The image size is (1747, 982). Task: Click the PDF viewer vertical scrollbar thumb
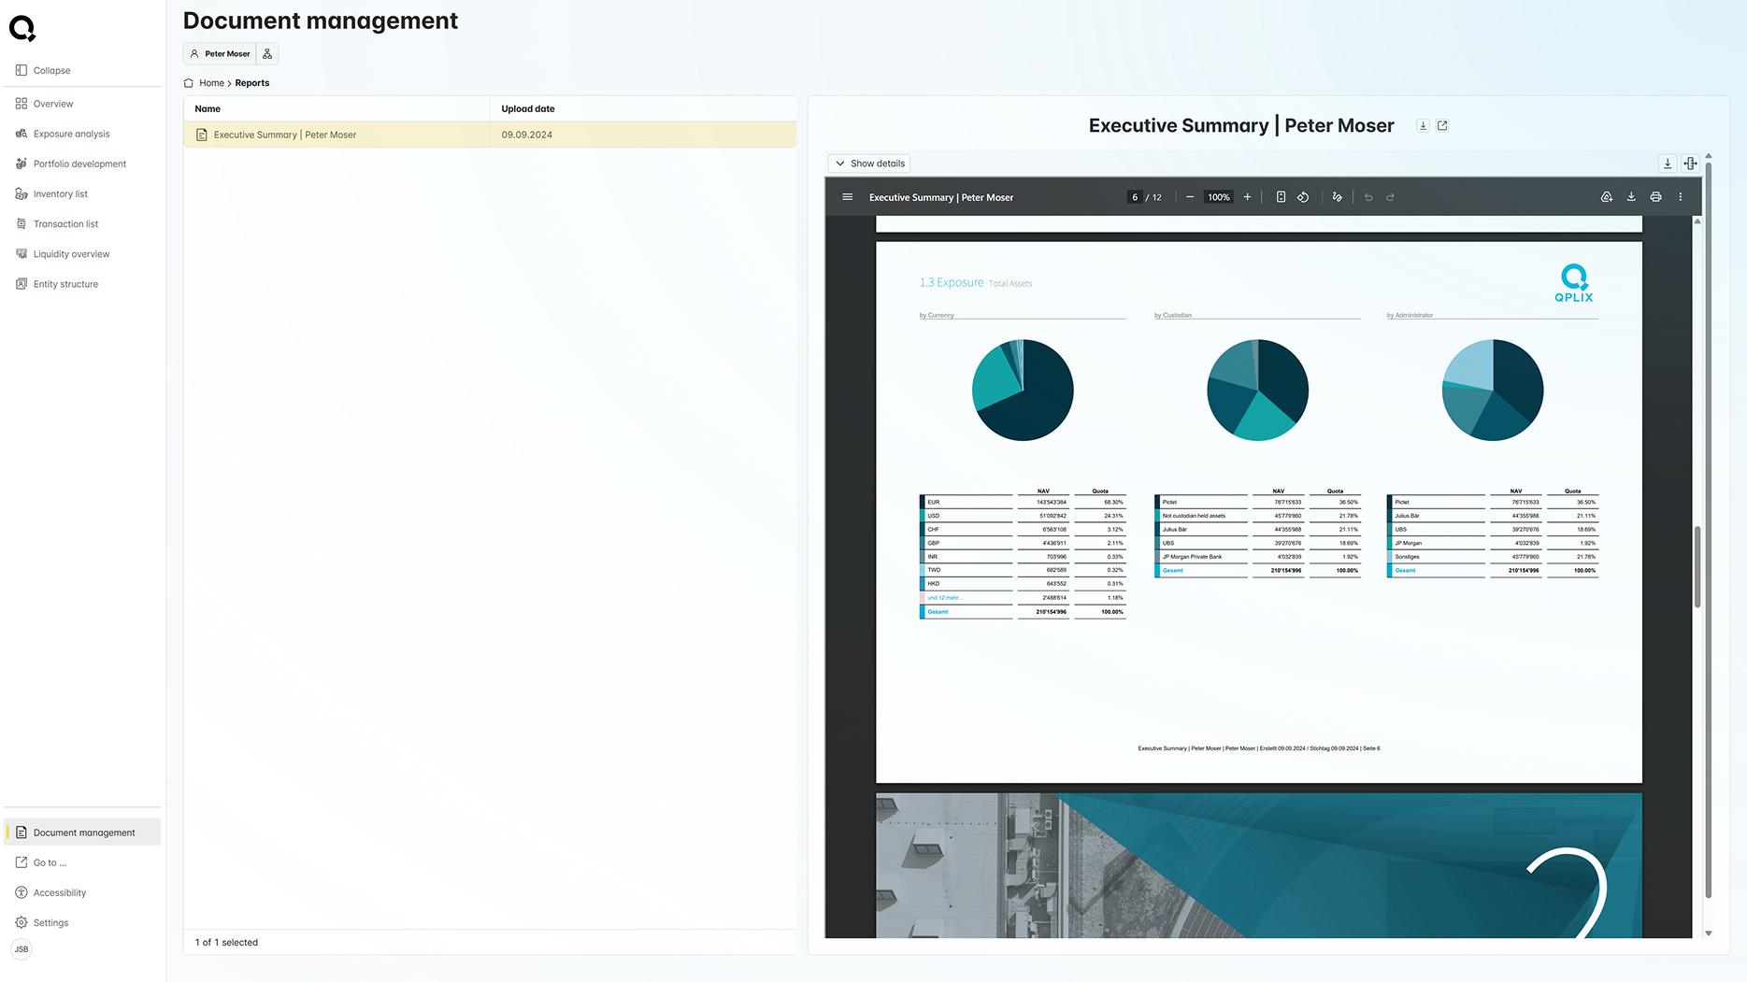tap(1697, 567)
